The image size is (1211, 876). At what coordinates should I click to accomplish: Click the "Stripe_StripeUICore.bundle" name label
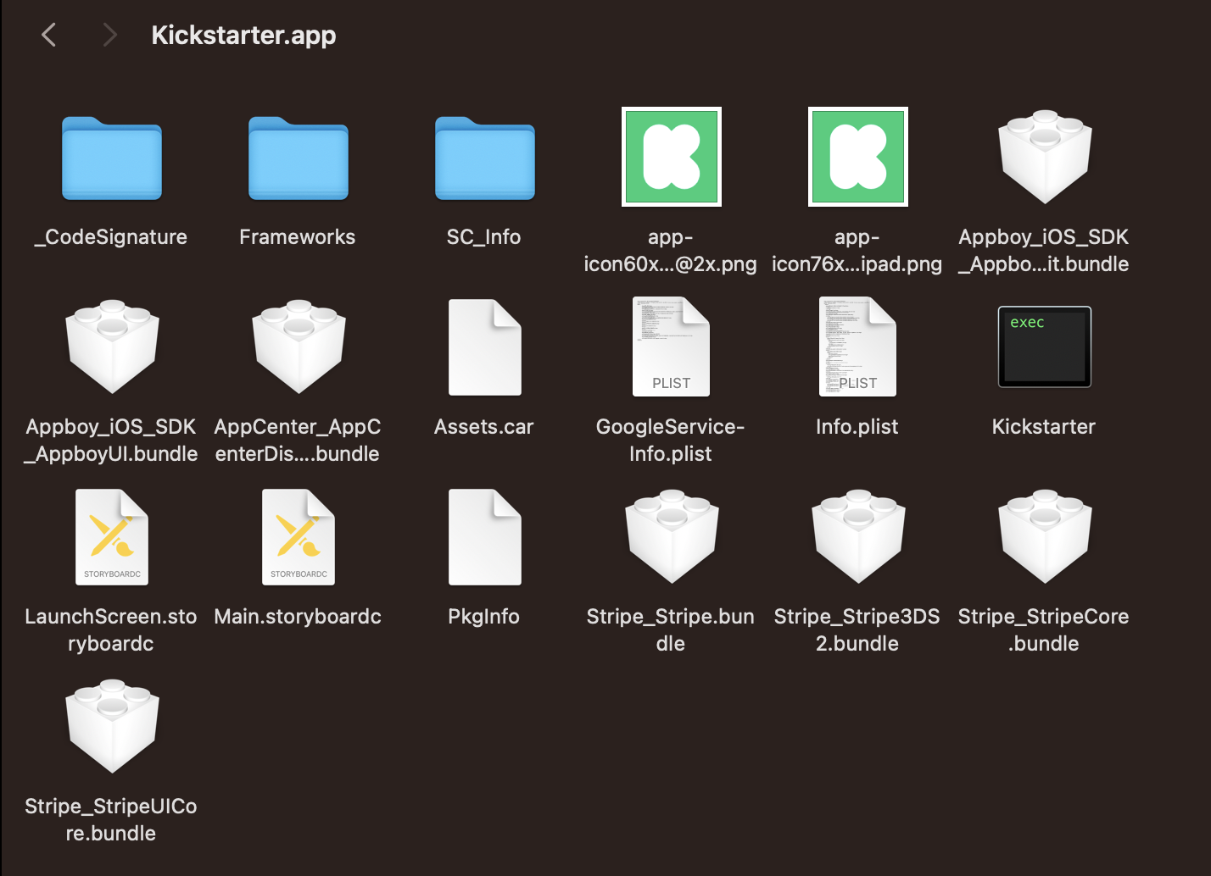tap(111, 820)
